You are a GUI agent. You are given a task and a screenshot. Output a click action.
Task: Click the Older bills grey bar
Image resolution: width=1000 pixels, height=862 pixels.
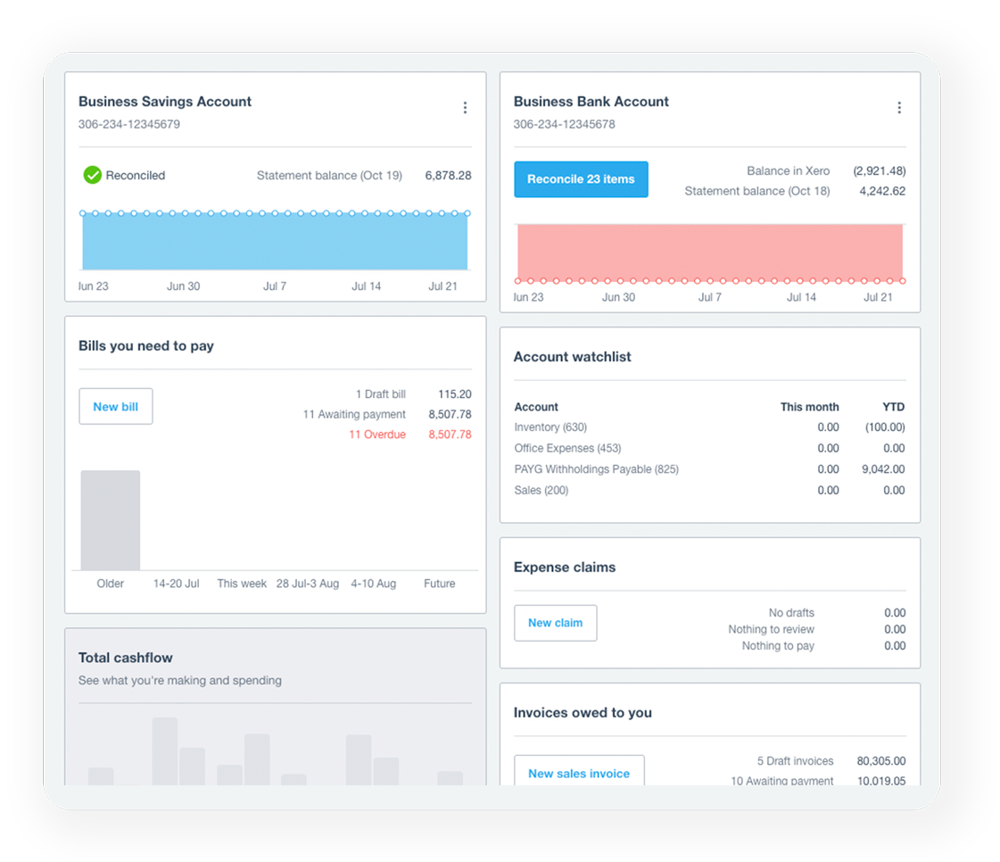[111, 520]
